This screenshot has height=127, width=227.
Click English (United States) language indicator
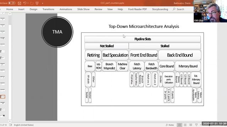(24, 125)
